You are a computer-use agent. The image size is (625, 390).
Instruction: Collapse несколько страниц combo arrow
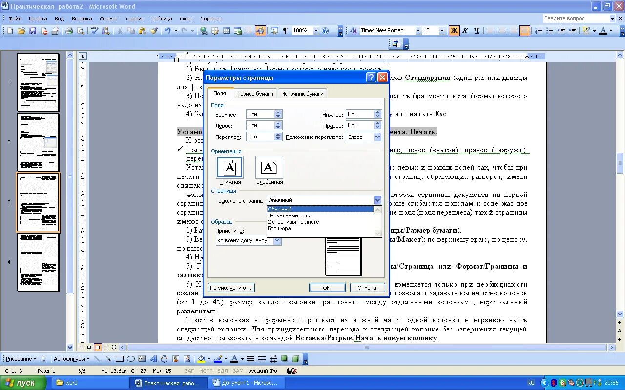pyautogui.click(x=377, y=200)
